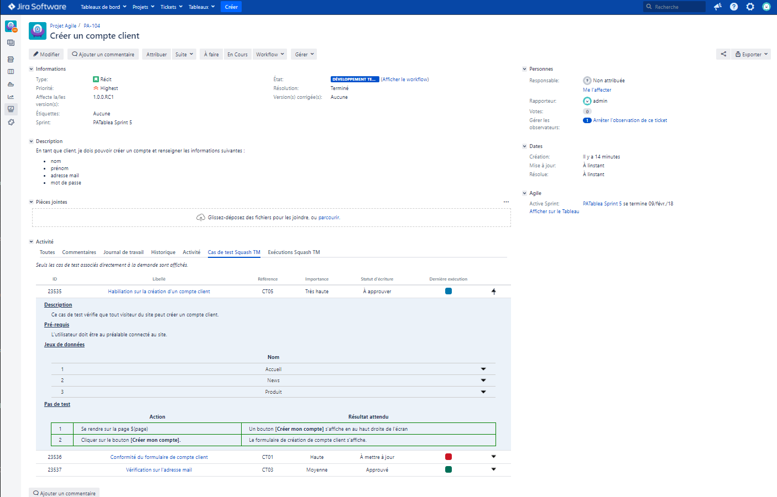Open the feedback megaphone icon
The image size is (777, 497).
coord(717,7)
